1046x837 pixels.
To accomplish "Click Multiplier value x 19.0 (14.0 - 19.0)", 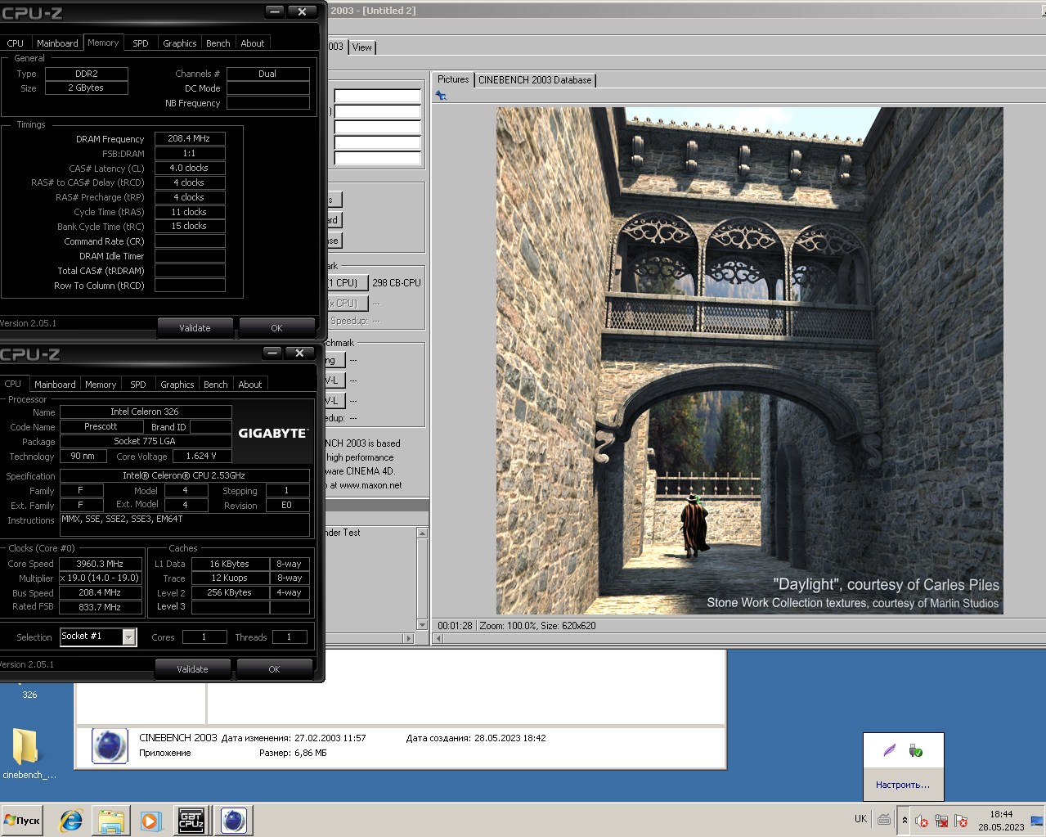I will click(100, 578).
